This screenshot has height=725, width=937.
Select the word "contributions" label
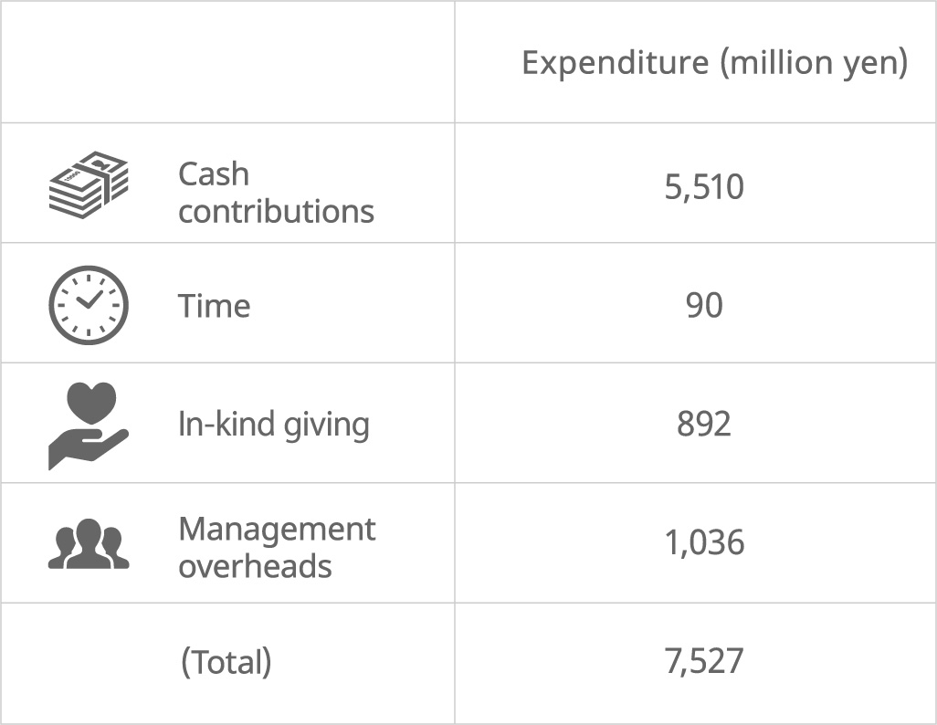tap(276, 211)
